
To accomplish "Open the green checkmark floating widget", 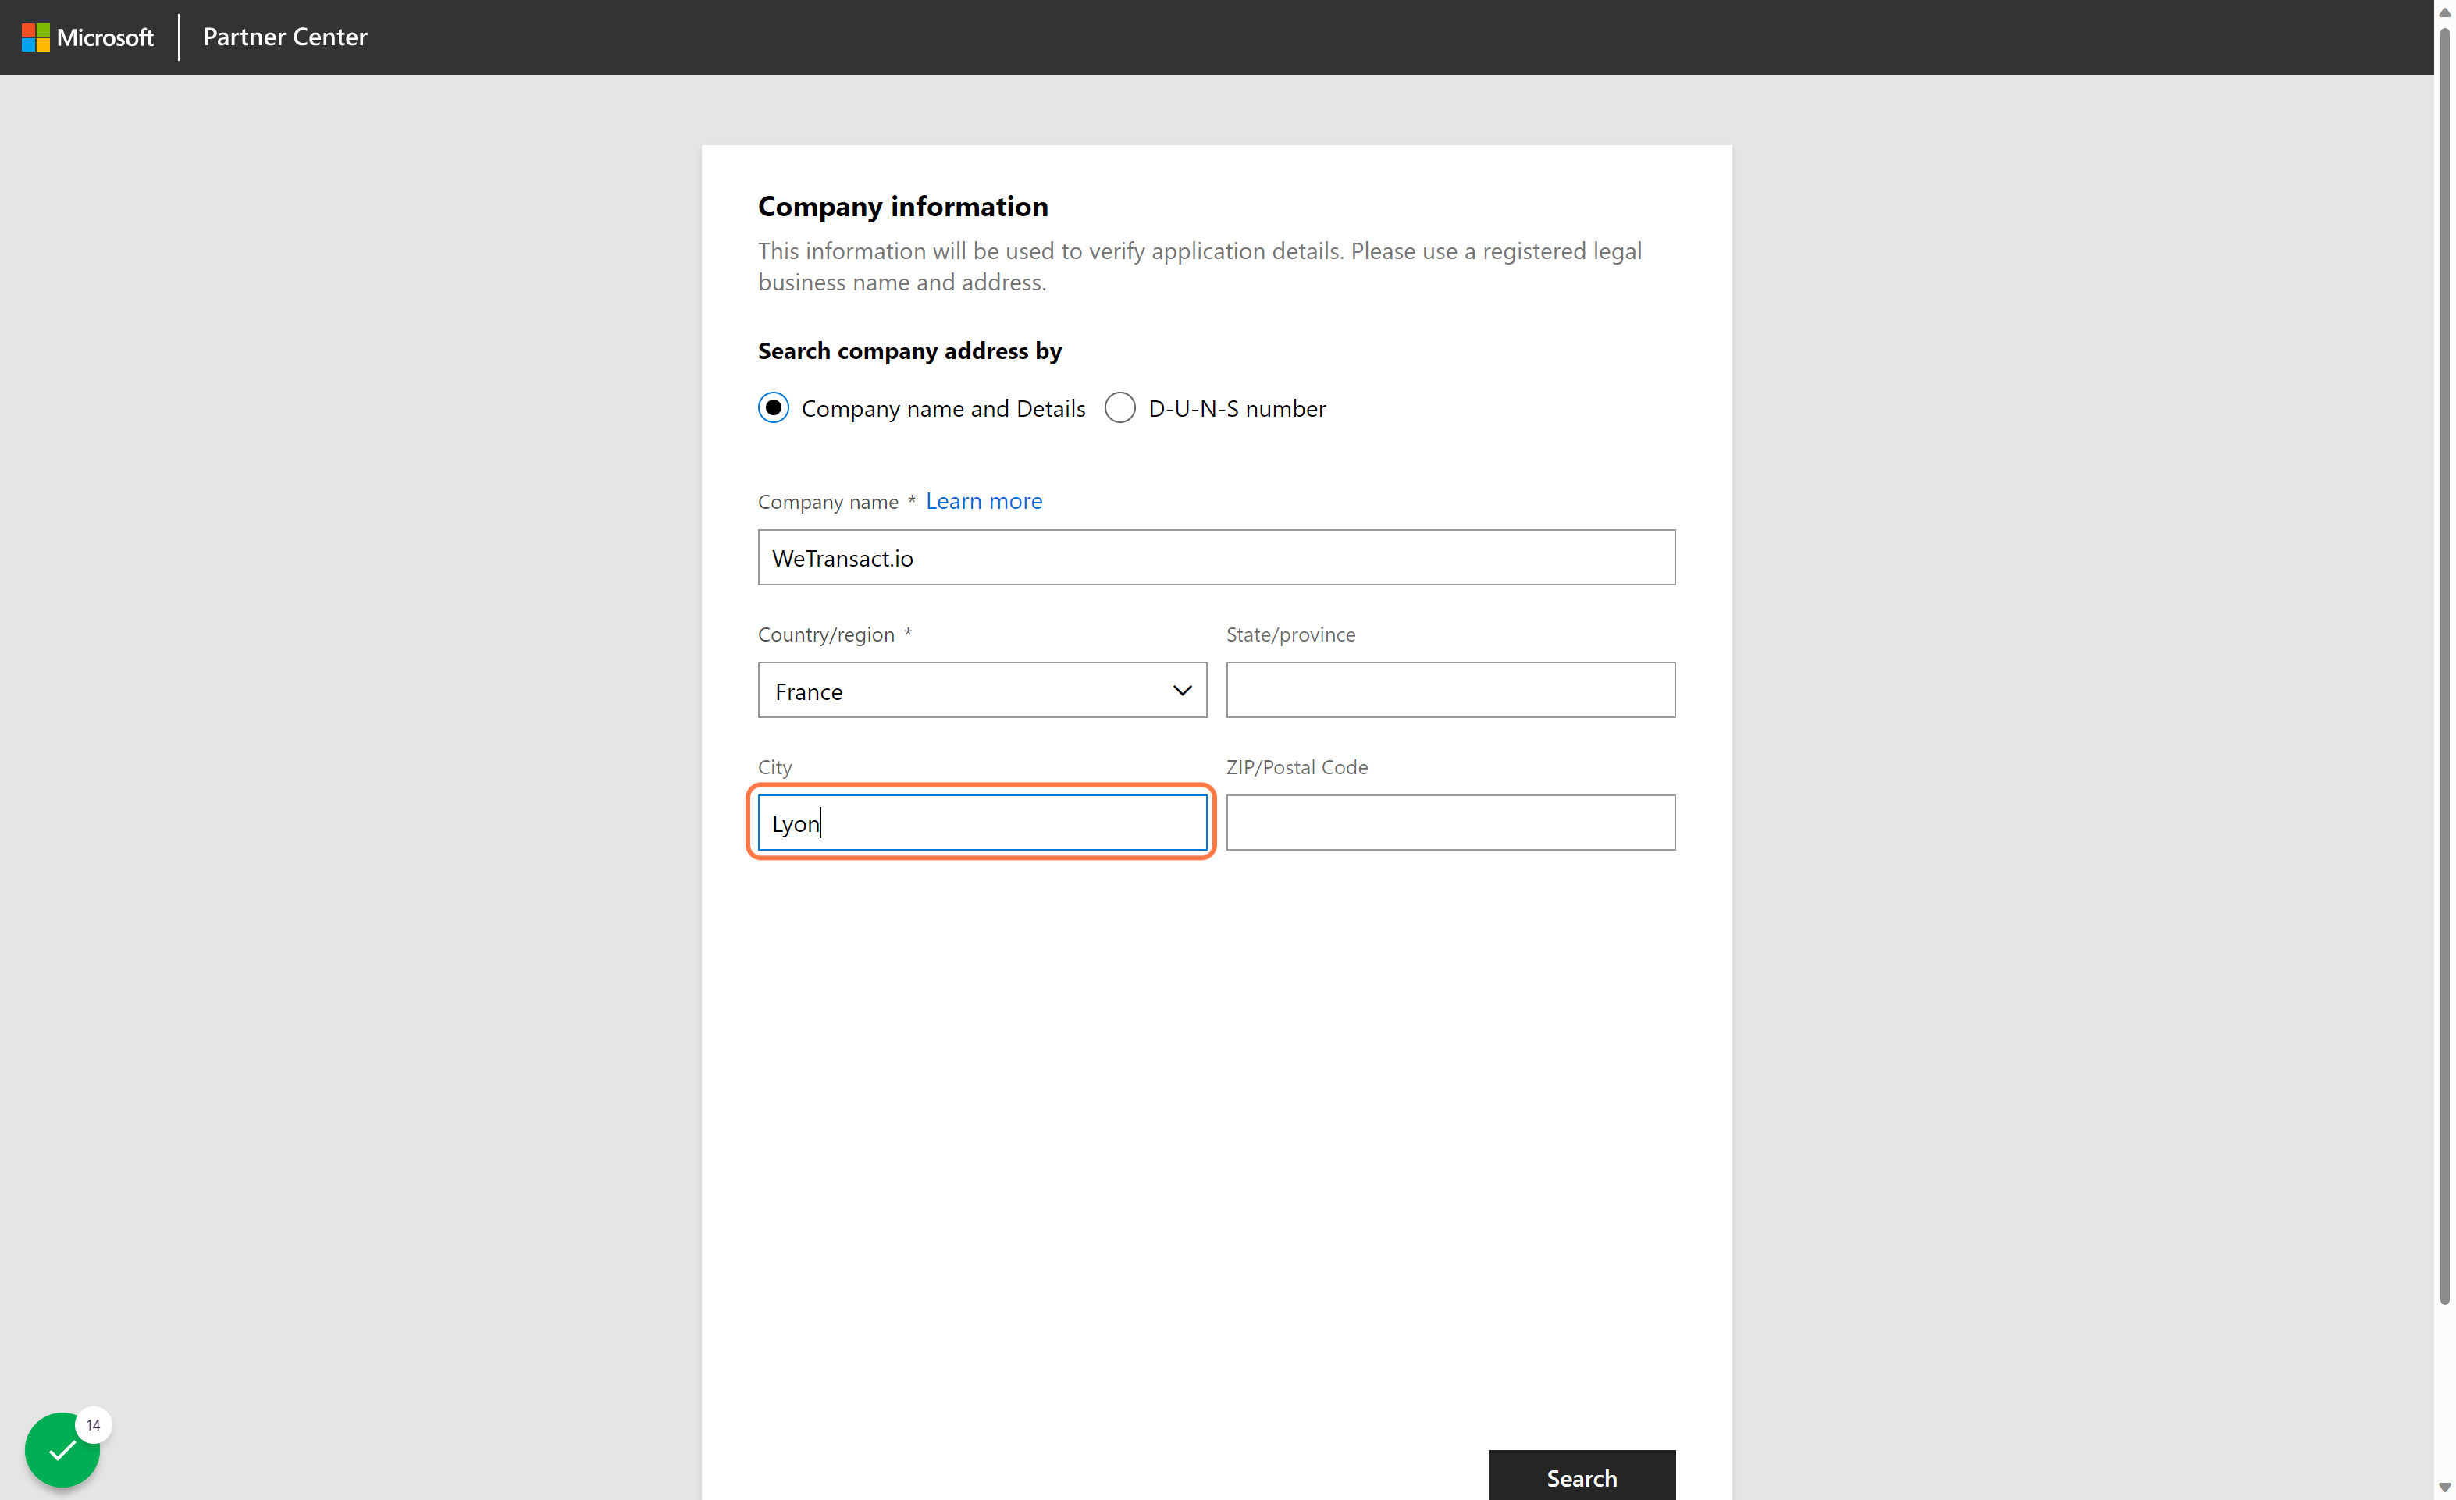I will (x=62, y=1449).
